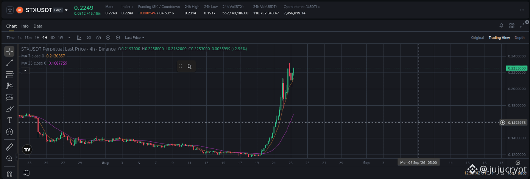Click the TradingView logo
This screenshot has height=179, width=530.
click(27, 150)
